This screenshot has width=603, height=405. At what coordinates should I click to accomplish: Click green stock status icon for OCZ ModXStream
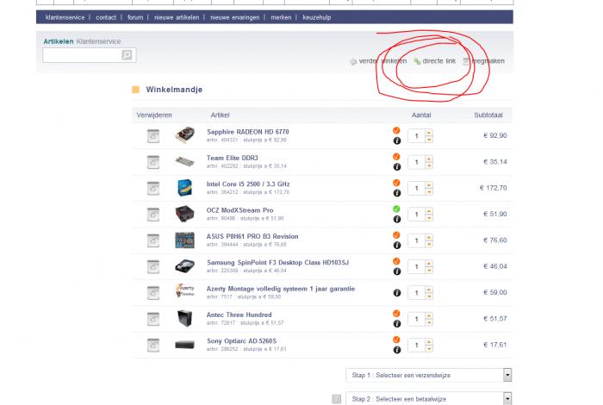[396, 209]
